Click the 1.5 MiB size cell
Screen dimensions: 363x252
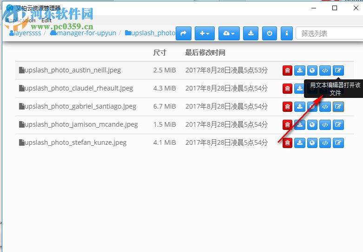point(165,124)
